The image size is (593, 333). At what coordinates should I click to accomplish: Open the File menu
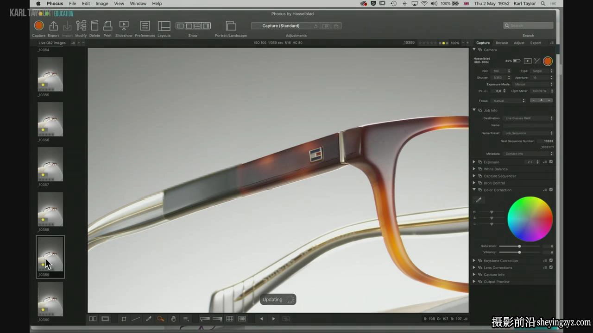(73, 3)
